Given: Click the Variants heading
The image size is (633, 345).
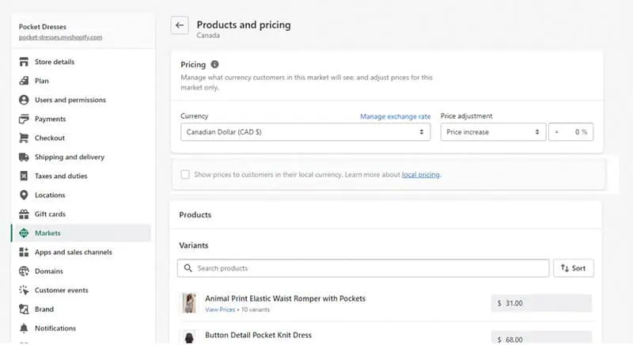Looking at the screenshot, I should click(x=194, y=245).
